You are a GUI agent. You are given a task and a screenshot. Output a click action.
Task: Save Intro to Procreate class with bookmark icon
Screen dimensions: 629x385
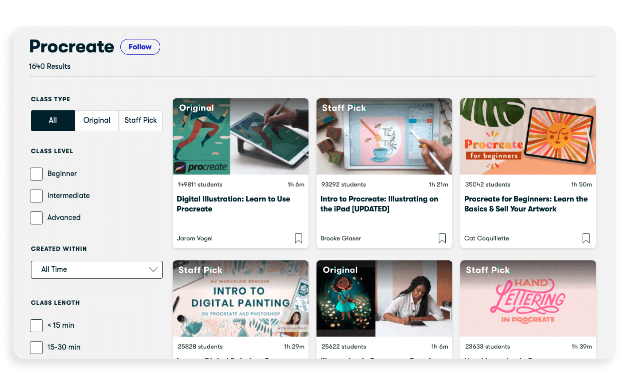click(x=442, y=238)
